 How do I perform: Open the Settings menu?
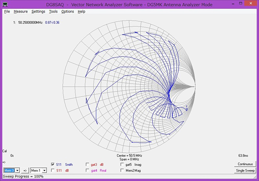(x=38, y=11)
